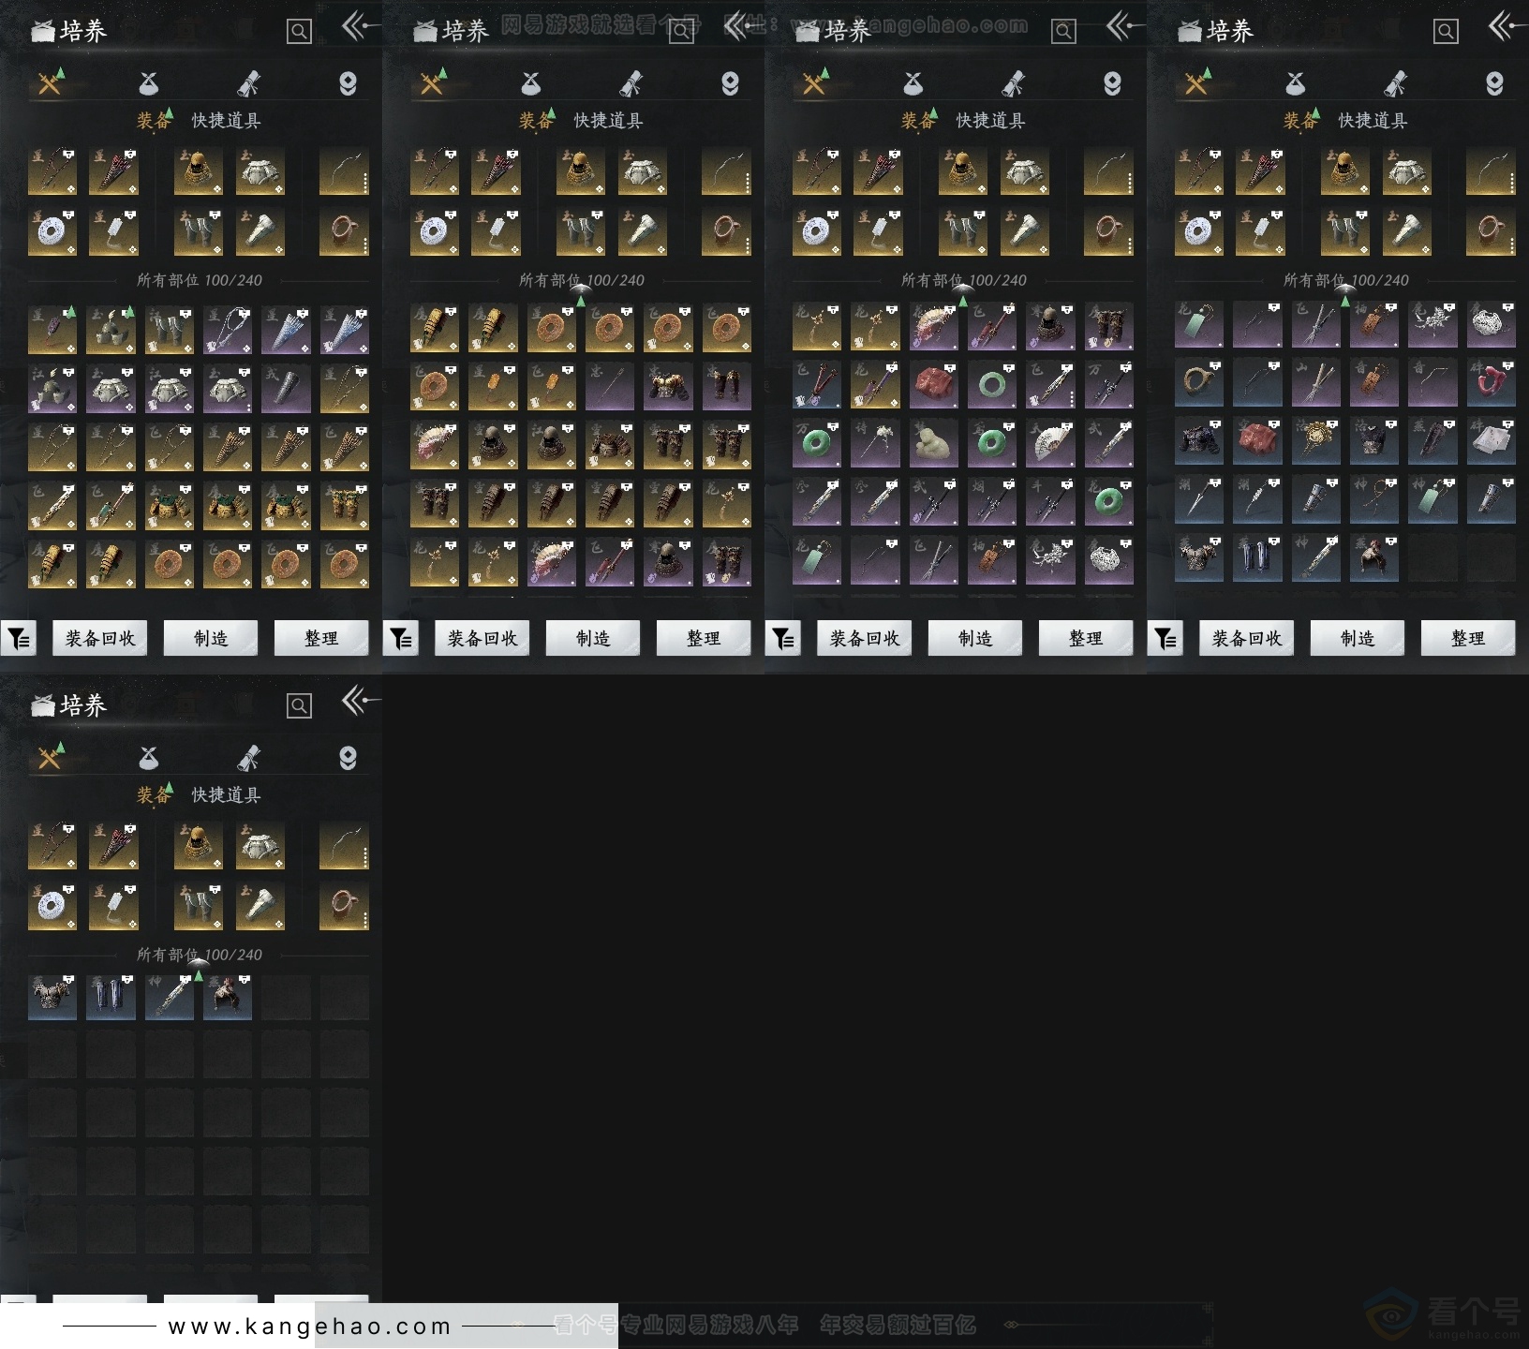
Task: Select the equipped bracelet slot in the first panel
Action: (x=344, y=231)
